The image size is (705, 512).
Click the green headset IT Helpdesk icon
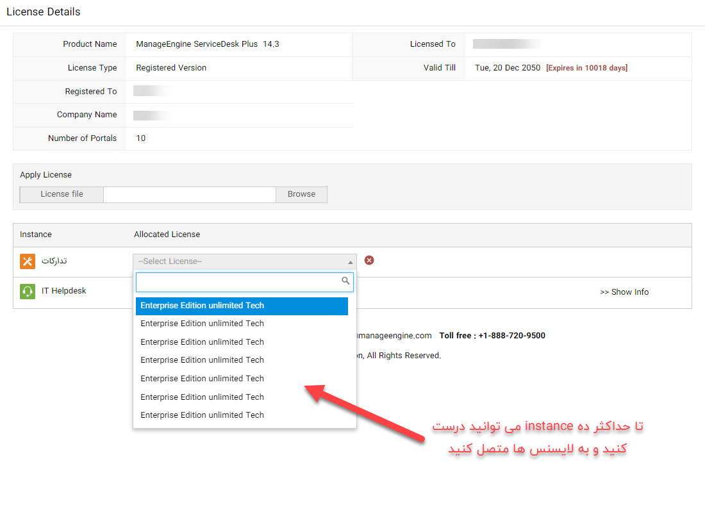tap(28, 292)
